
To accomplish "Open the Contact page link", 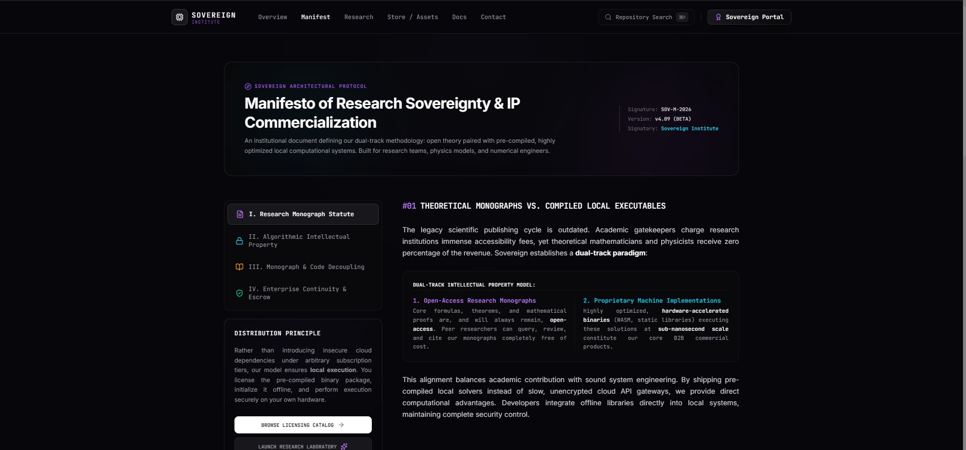I will tap(493, 17).
